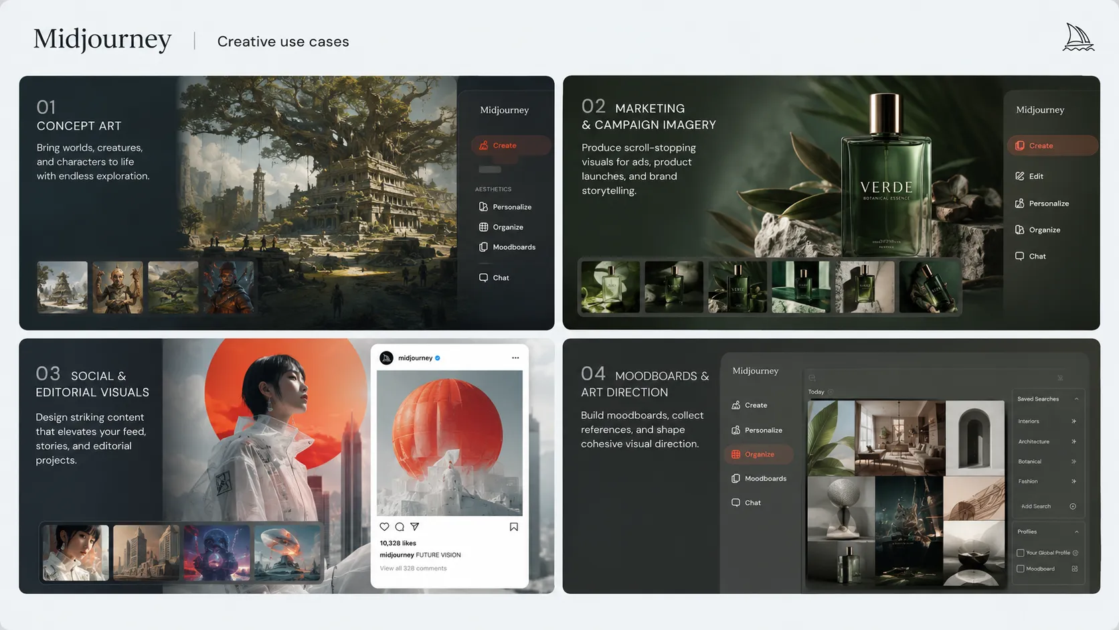Click the Today label in moodboard gallery

pyautogui.click(x=816, y=392)
